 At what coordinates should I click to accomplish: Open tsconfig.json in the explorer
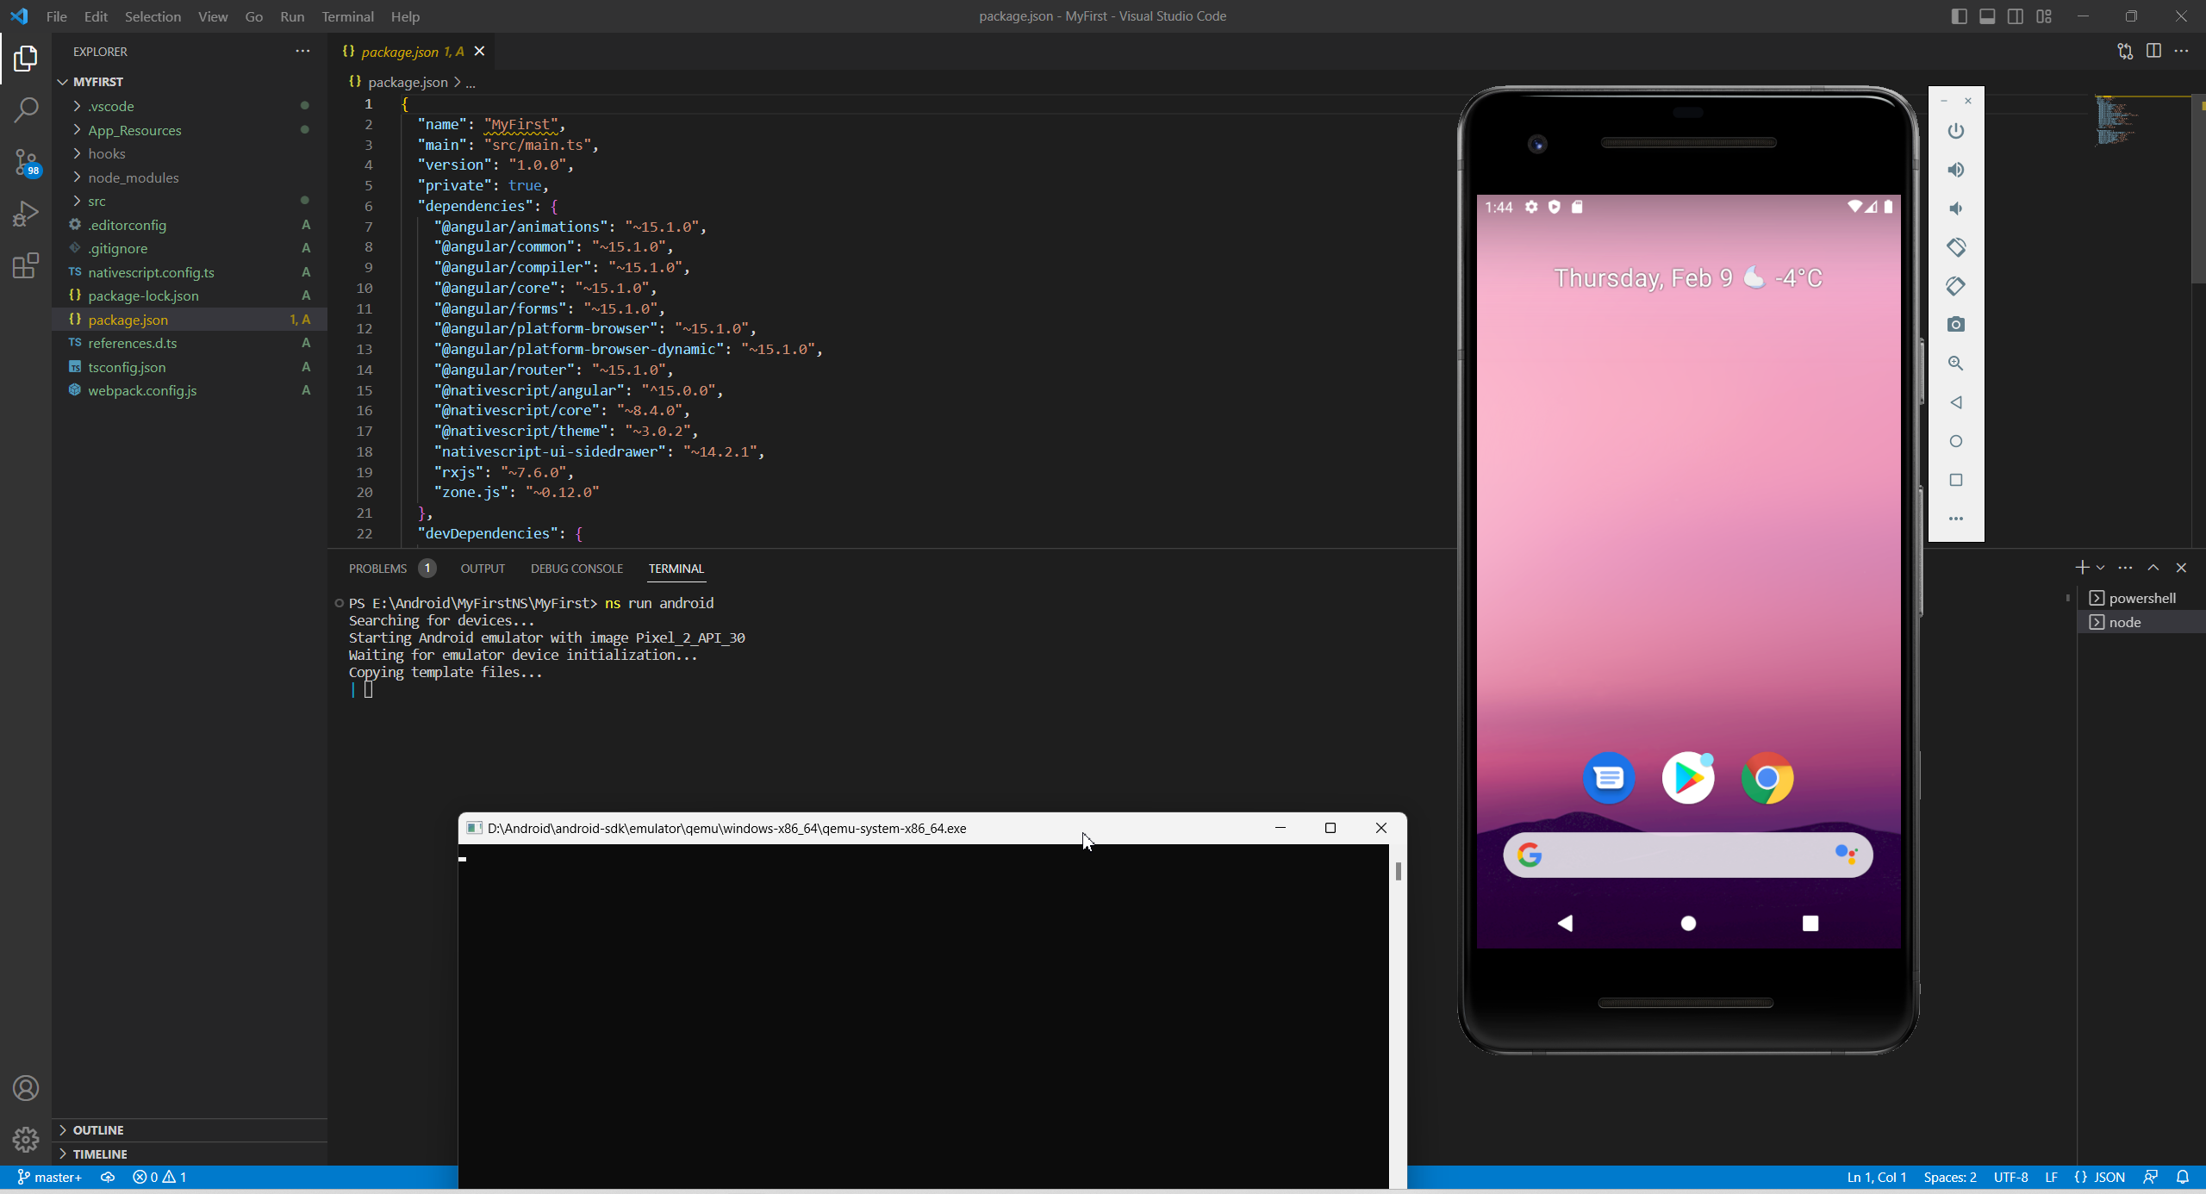(127, 367)
